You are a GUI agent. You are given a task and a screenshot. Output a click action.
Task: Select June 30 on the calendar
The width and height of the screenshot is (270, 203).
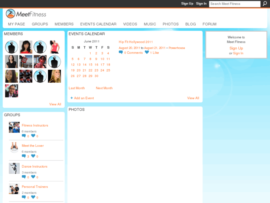[97, 76]
